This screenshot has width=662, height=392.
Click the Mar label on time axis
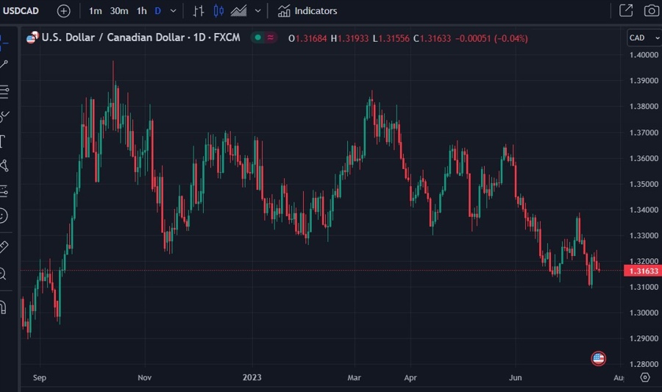coord(355,377)
